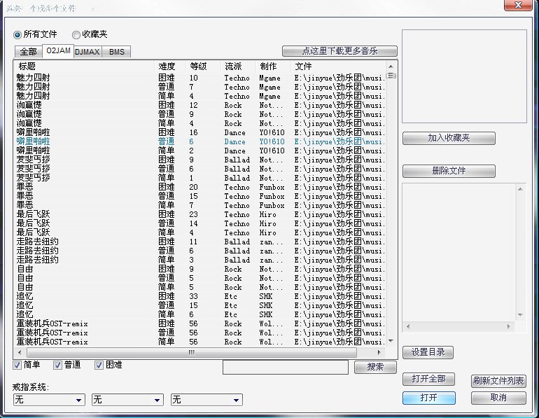Click right panel horizontal scroll left arrow
This screenshot has height=418, width=539.
pyautogui.click(x=408, y=326)
